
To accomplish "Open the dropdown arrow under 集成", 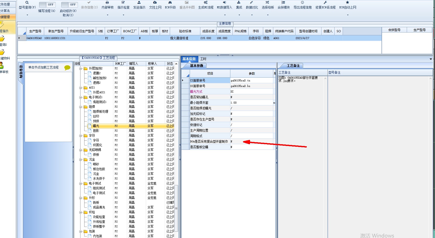I will 239,15.
